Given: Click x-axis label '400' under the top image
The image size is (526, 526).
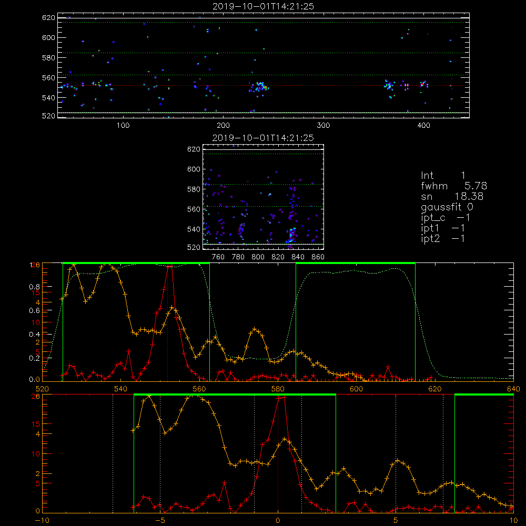Looking at the screenshot, I should pyautogui.click(x=423, y=126).
